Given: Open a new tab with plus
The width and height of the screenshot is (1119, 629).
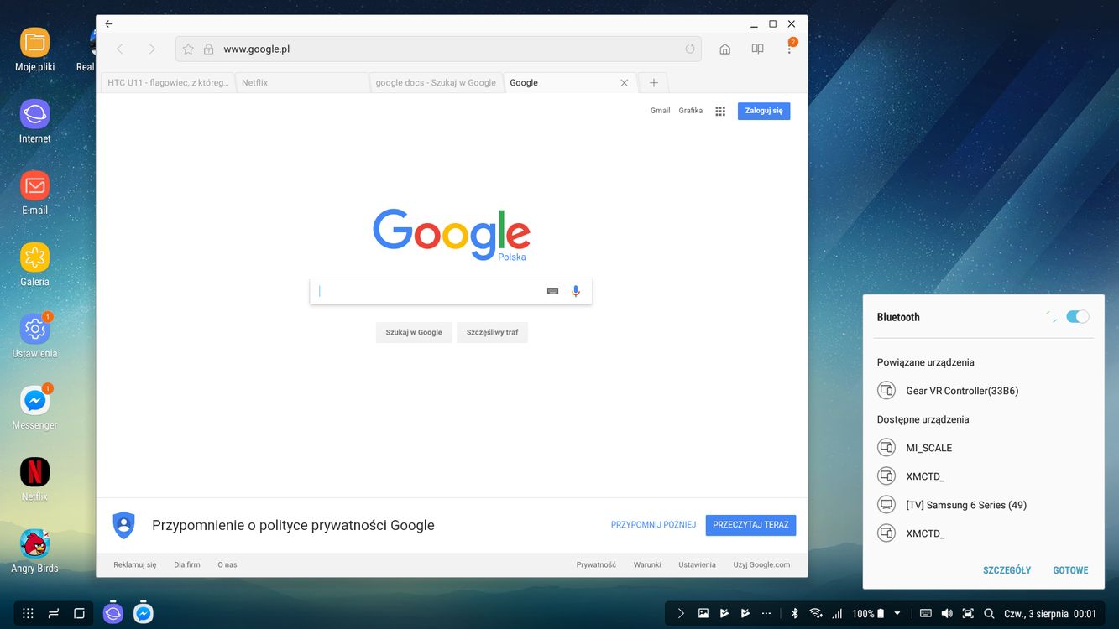Looking at the screenshot, I should click(653, 83).
